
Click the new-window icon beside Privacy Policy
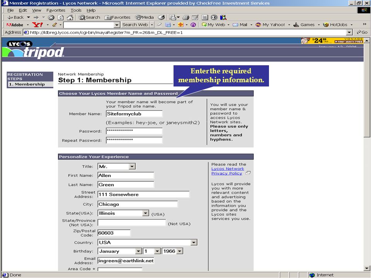(x=248, y=173)
